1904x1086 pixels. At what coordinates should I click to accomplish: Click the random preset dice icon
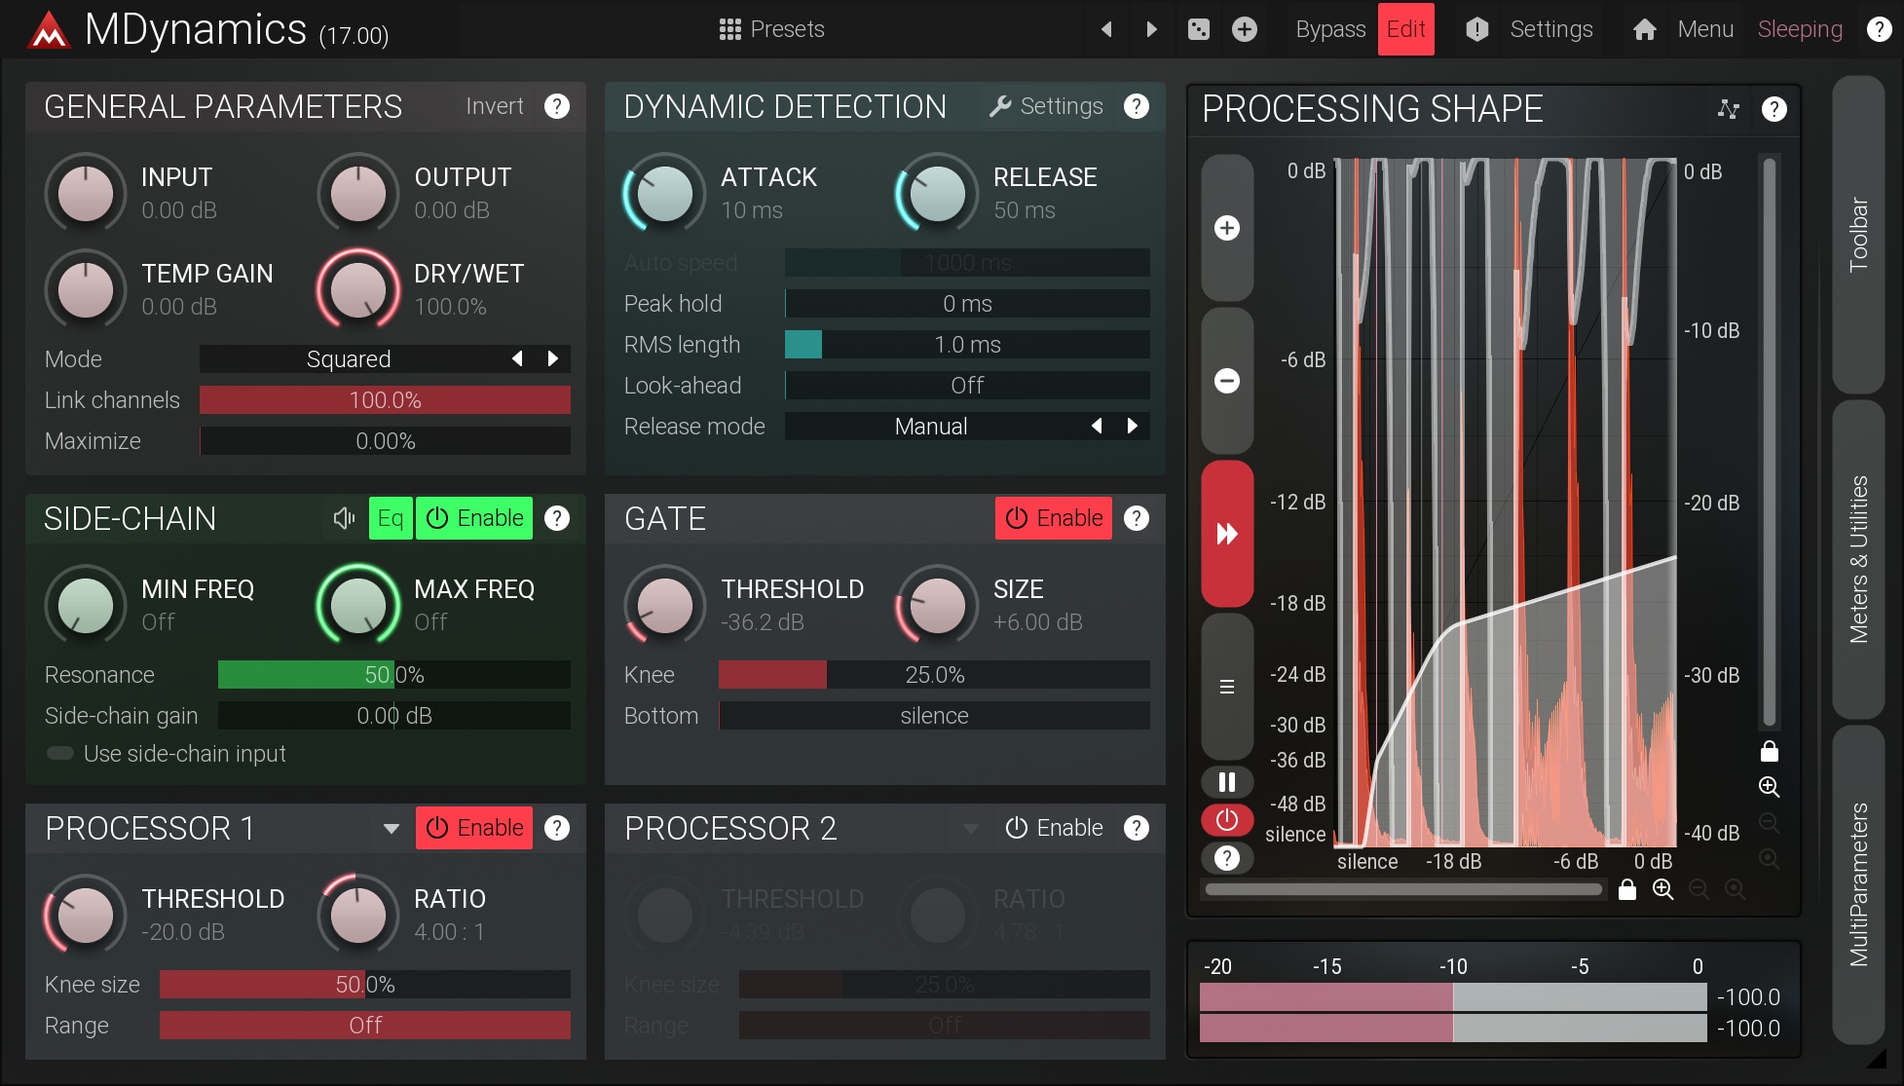1198,29
